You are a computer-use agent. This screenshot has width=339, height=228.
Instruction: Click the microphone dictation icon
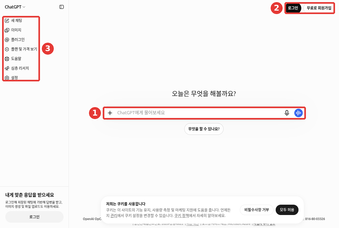[287, 113]
